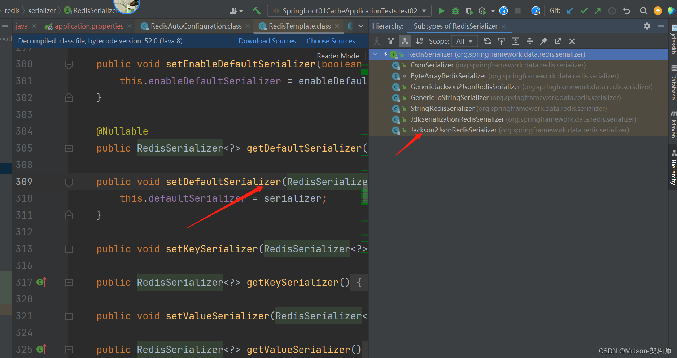Viewport: 677px width, 358px height.
Task: Toggle autoscroll to source icon
Action: pos(502,41)
